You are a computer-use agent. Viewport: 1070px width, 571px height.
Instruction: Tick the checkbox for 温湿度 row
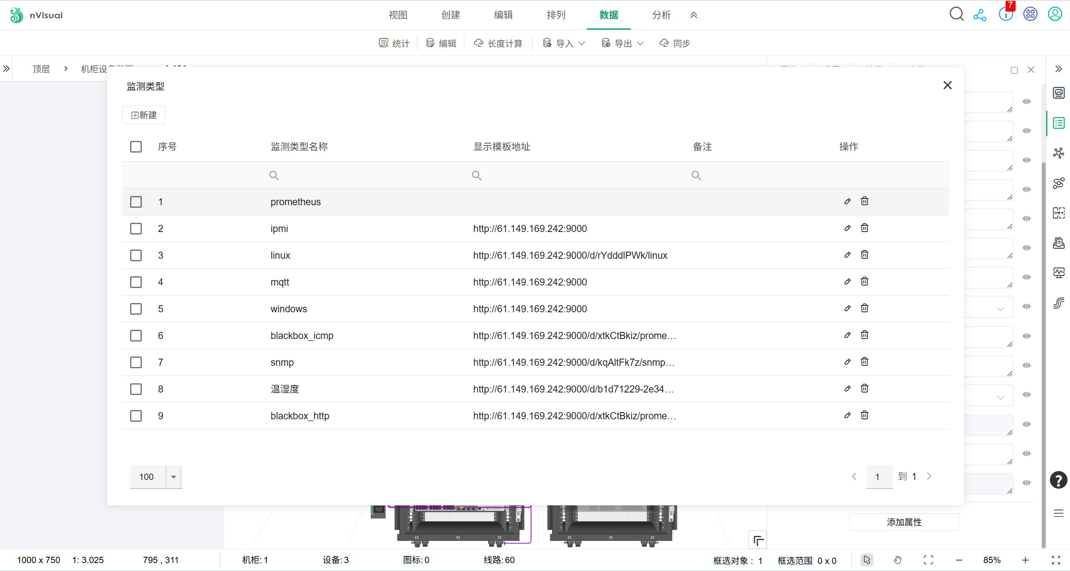coord(136,389)
